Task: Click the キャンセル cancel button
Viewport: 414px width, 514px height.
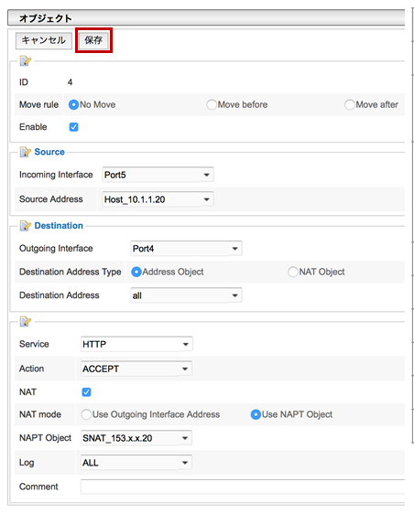Action: (44, 40)
